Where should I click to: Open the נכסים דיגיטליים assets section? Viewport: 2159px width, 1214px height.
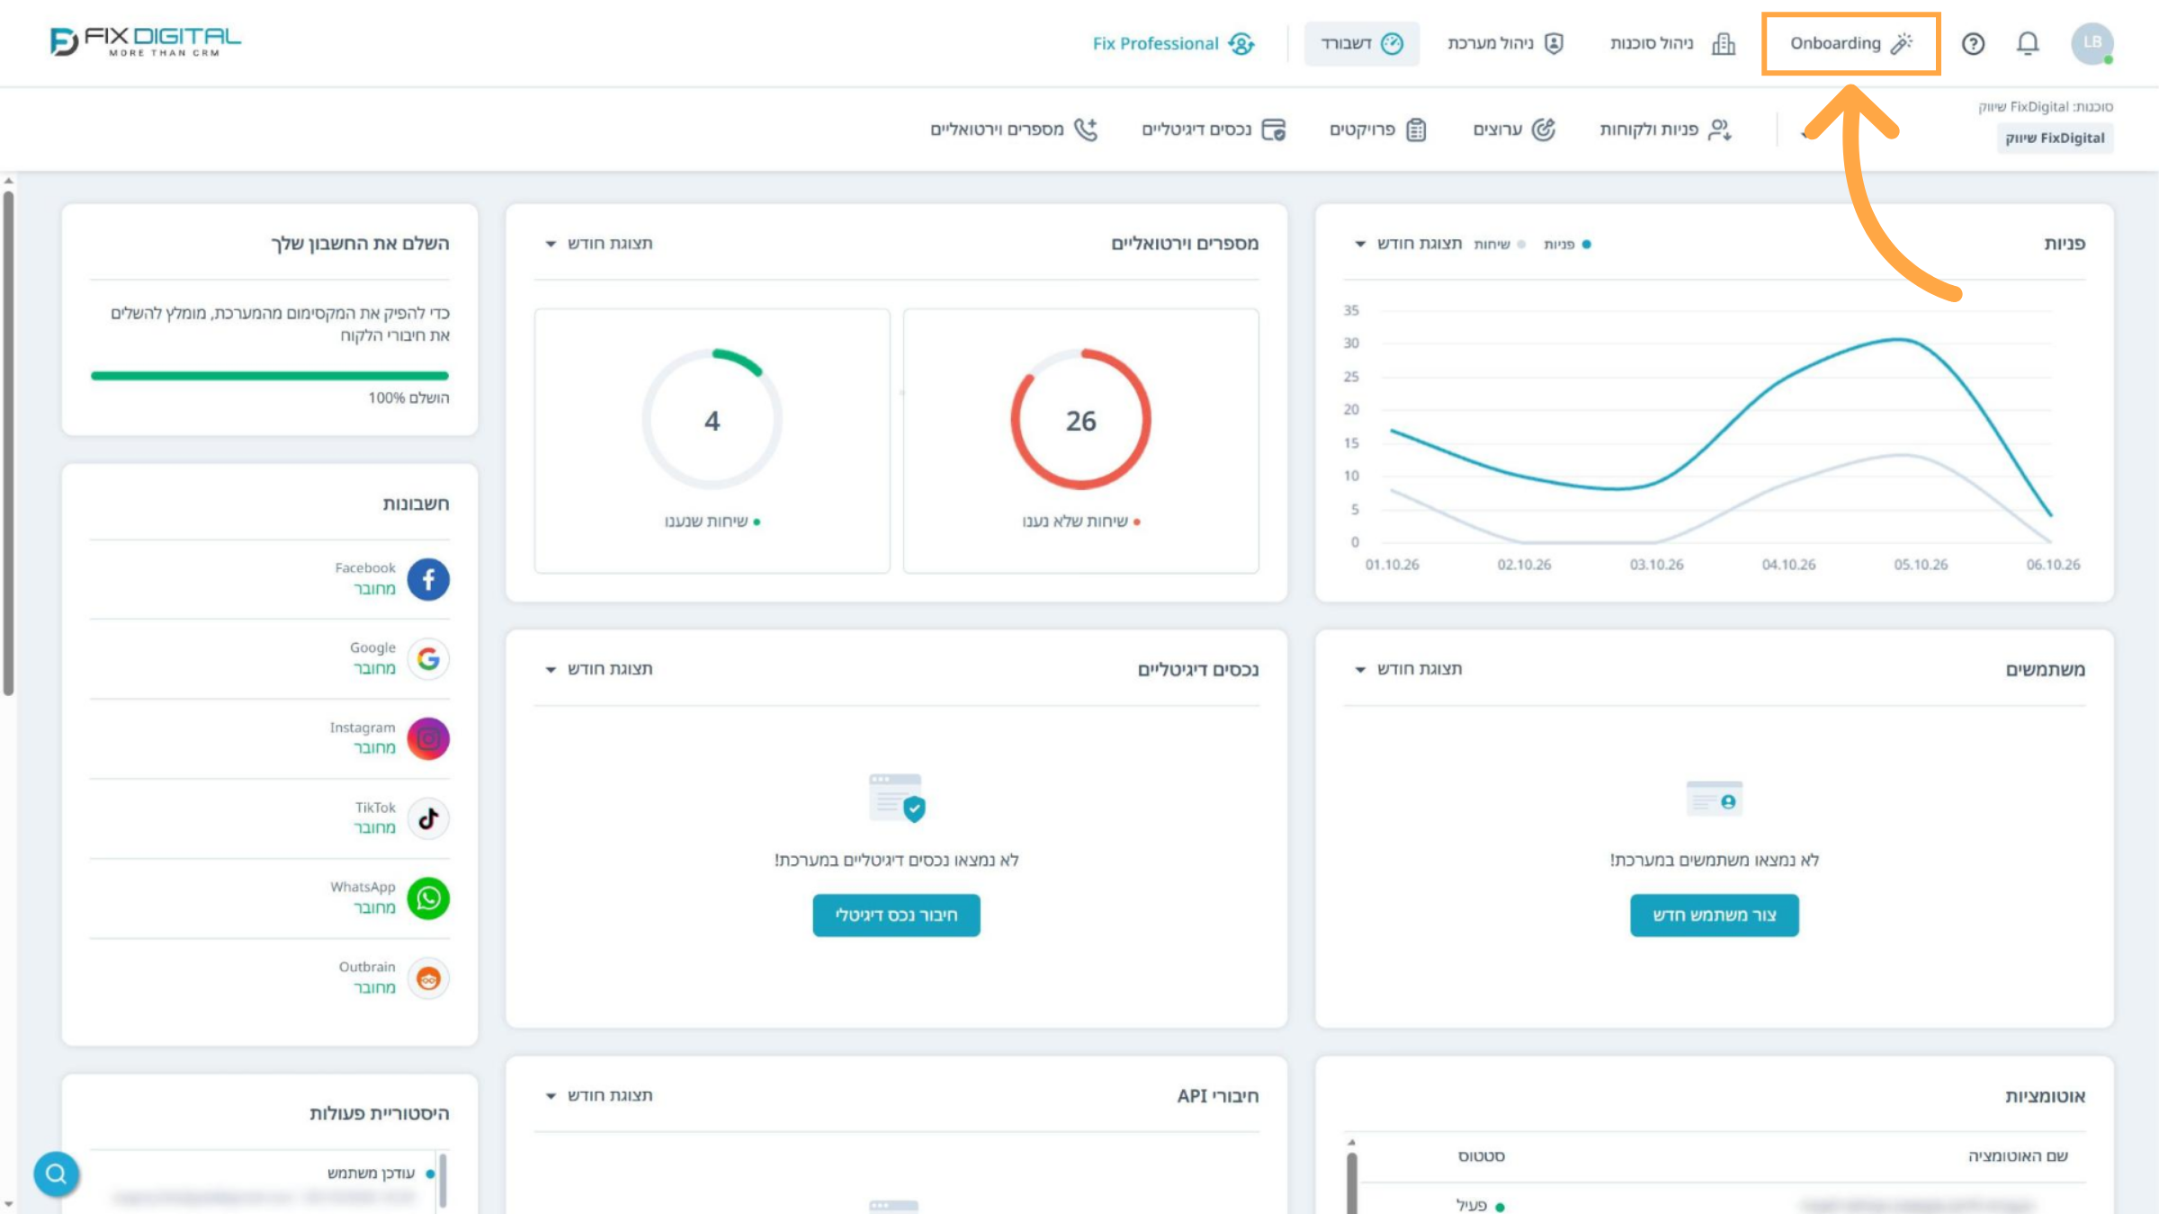[x=1214, y=129]
